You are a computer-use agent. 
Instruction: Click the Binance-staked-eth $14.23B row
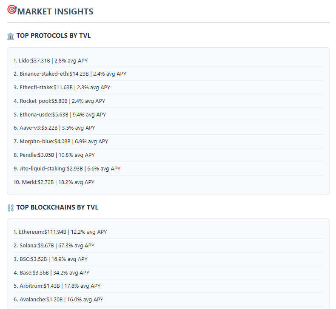tap(168, 74)
